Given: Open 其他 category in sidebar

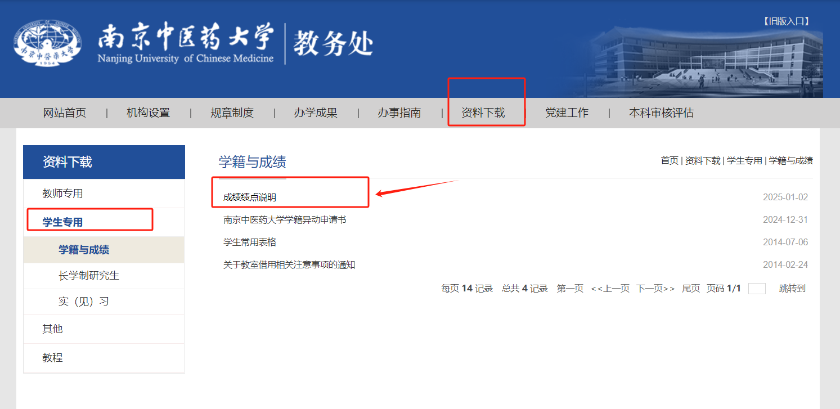Looking at the screenshot, I should (52, 329).
